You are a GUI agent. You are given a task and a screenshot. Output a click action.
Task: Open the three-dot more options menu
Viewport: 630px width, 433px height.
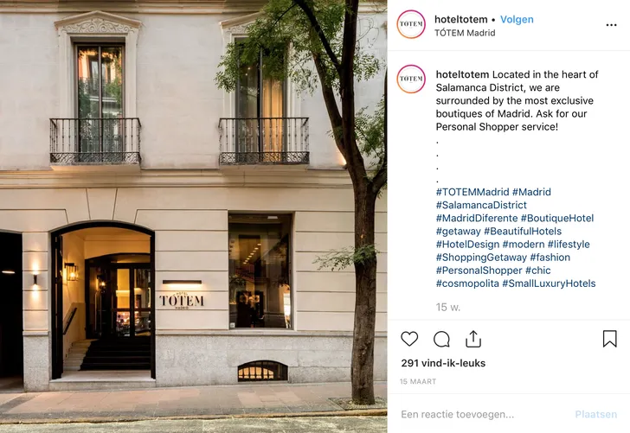pyautogui.click(x=611, y=25)
